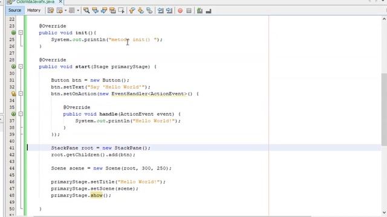The image size is (387, 217).
Task: Click override glyph beside start() method
Action: [13, 66]
